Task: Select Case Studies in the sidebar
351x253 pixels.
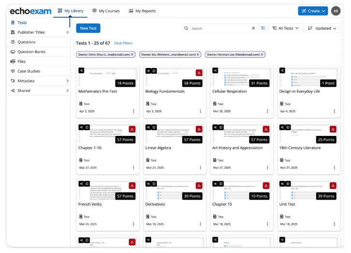Action: [38, 71]
